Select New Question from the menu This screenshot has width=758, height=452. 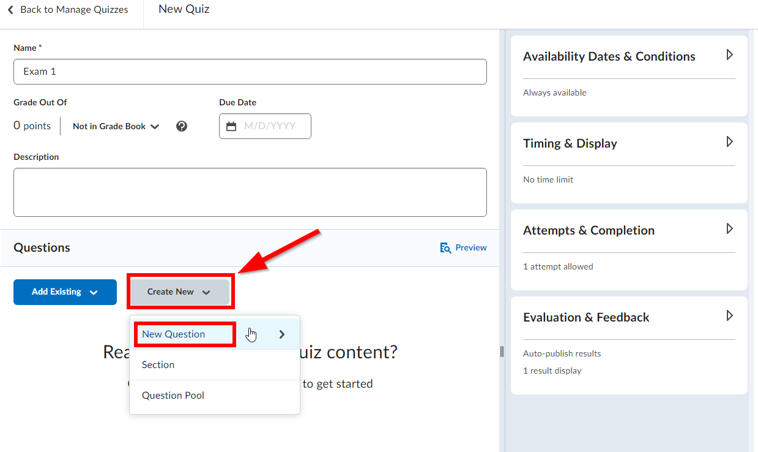(x=175, y=334)
